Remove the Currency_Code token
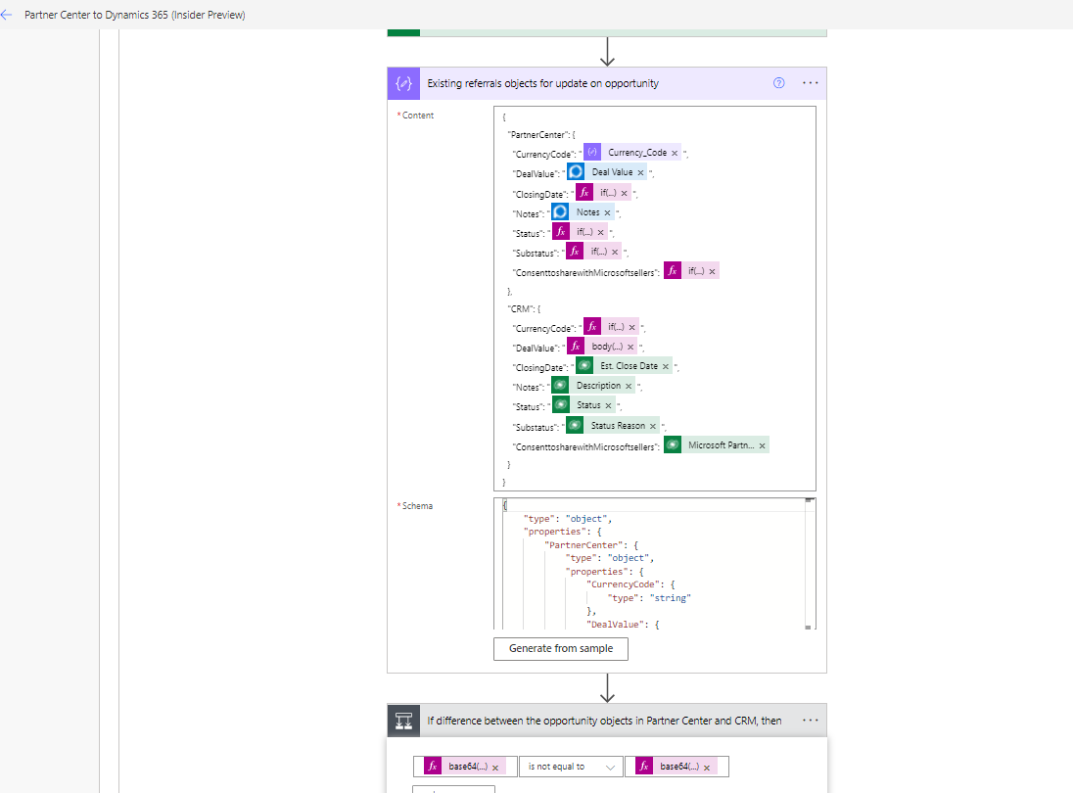Viewport: 1073px width, 793px height. [x=675, y=153]
